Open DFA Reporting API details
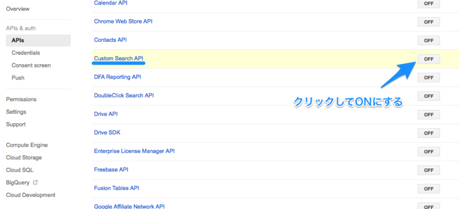 click(118, 77)
